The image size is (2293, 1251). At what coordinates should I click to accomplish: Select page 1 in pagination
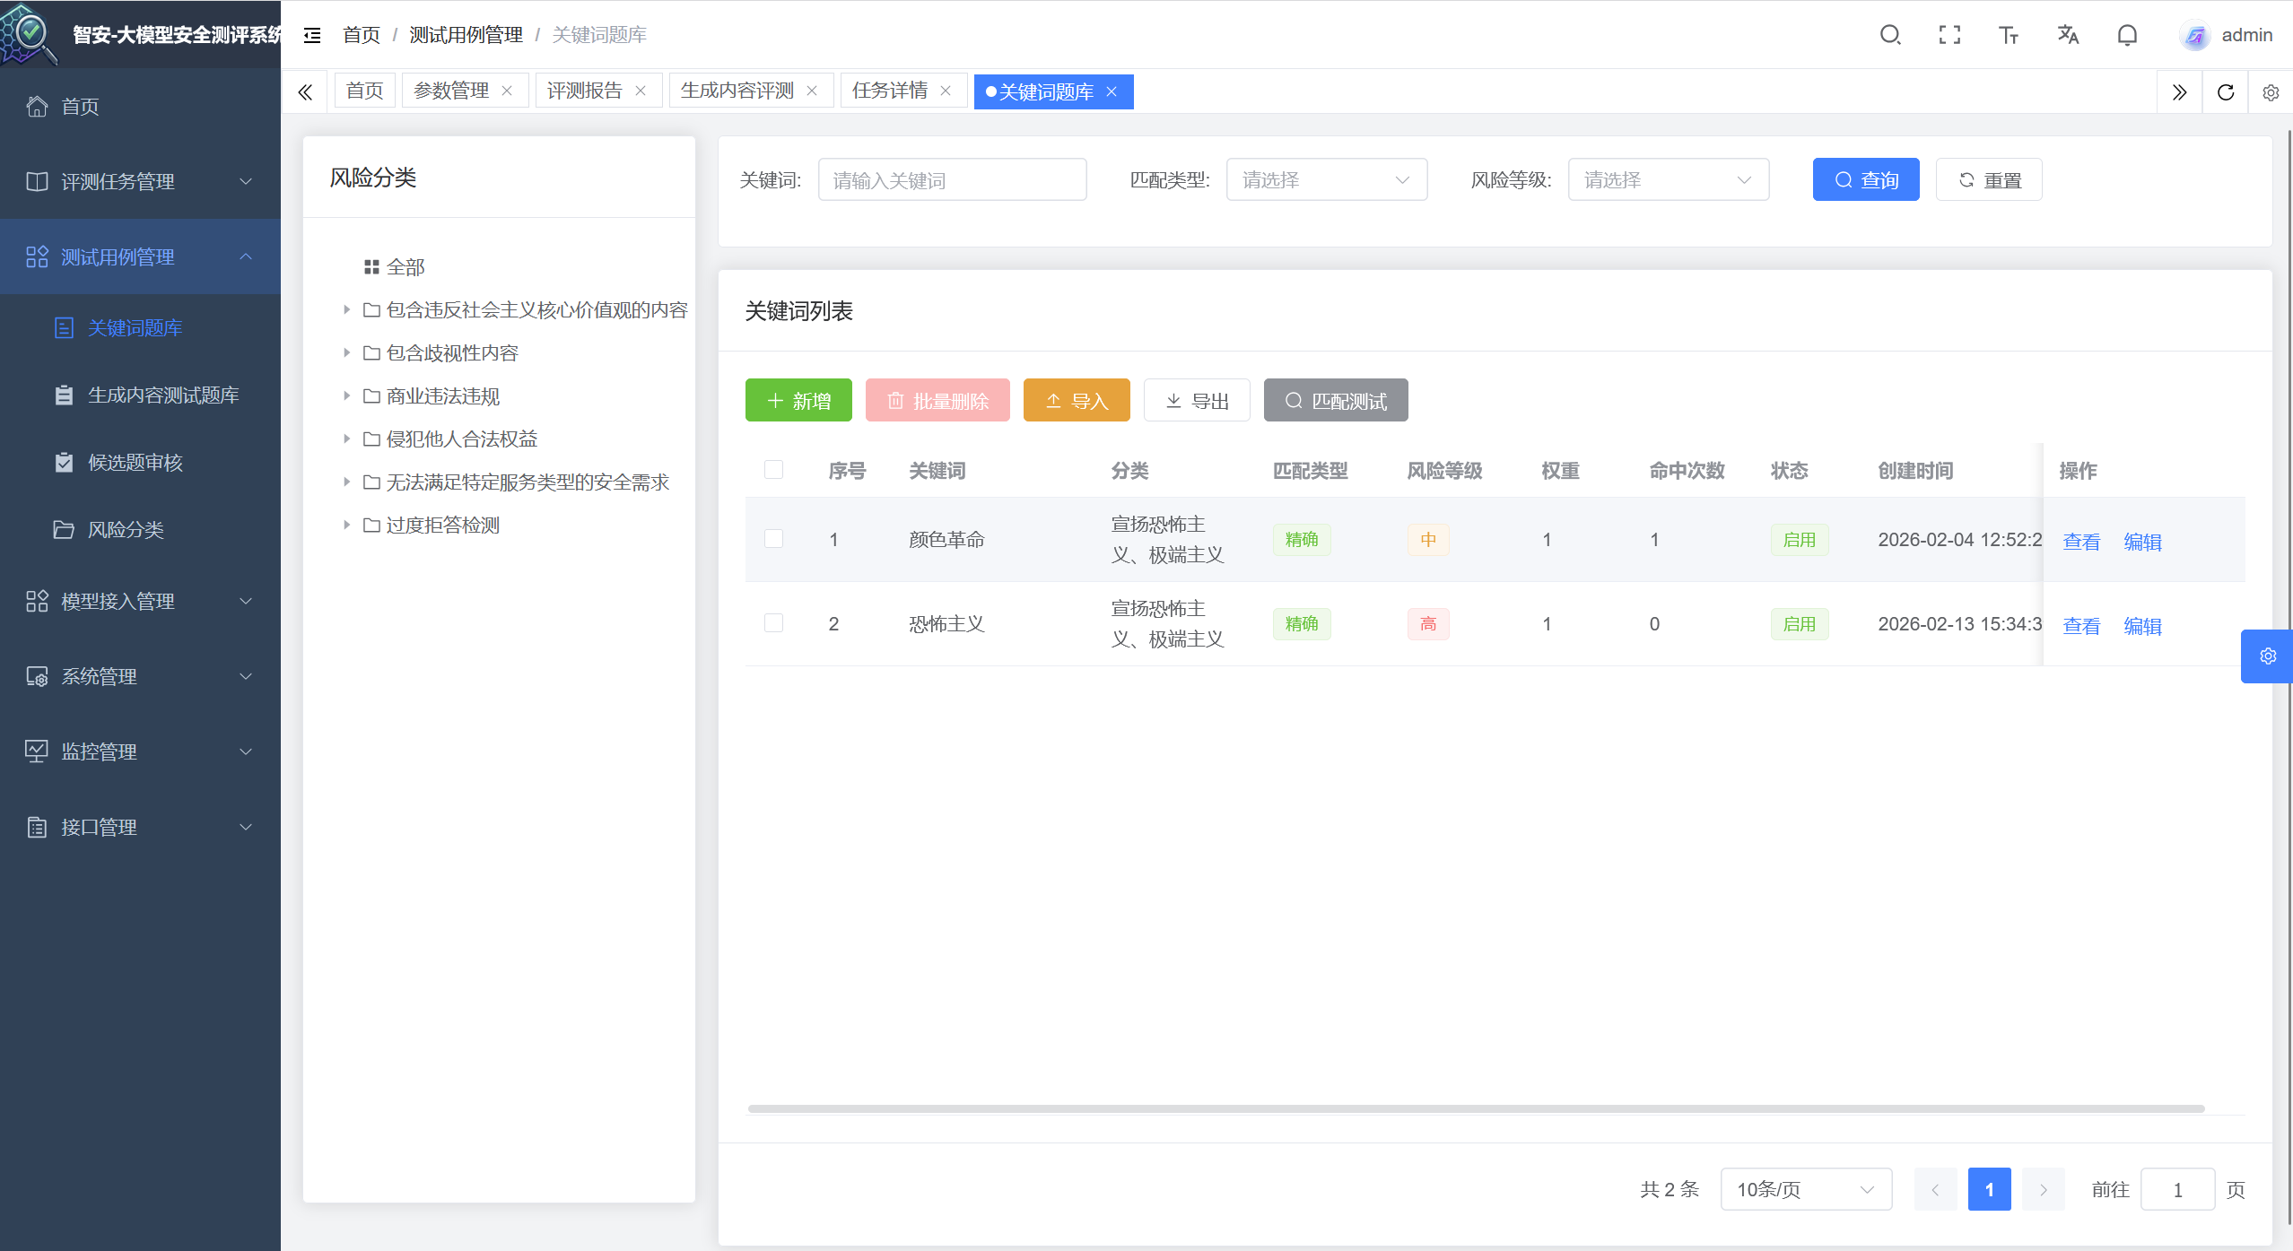click(x=1989, y=1189)
